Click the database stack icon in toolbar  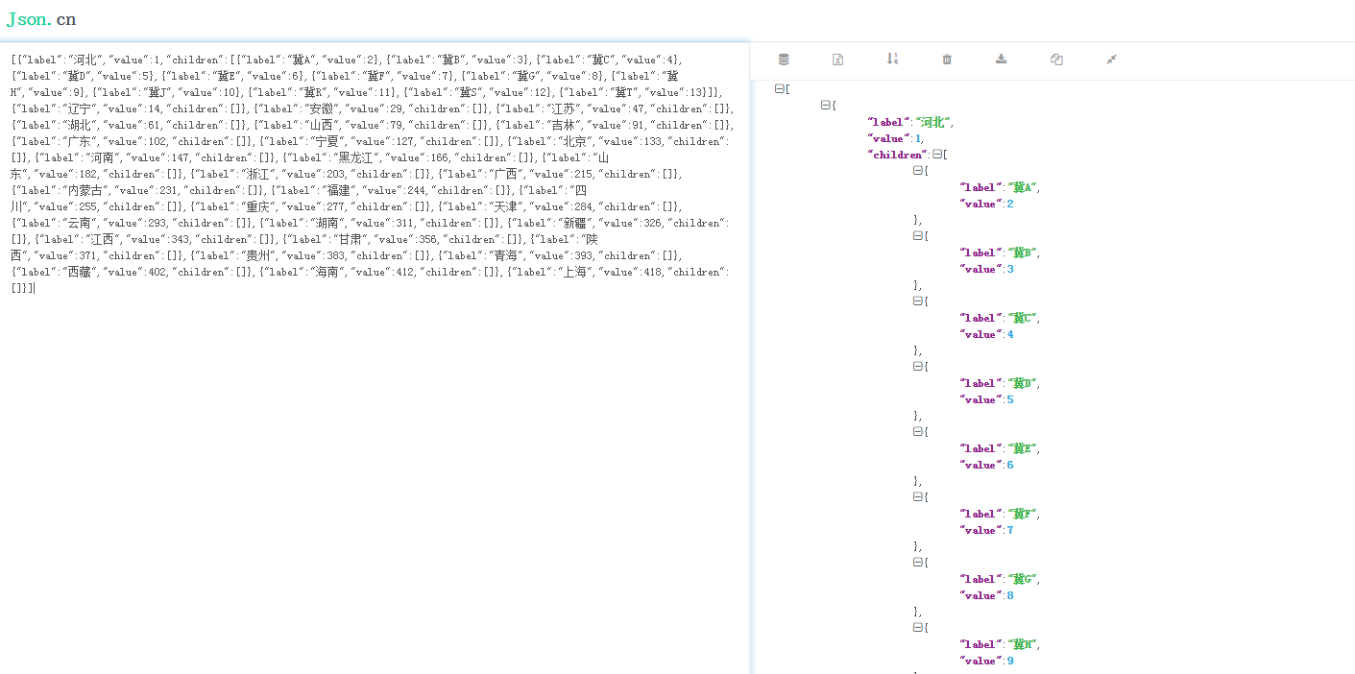pyautogui.click(x=784, y=60)
